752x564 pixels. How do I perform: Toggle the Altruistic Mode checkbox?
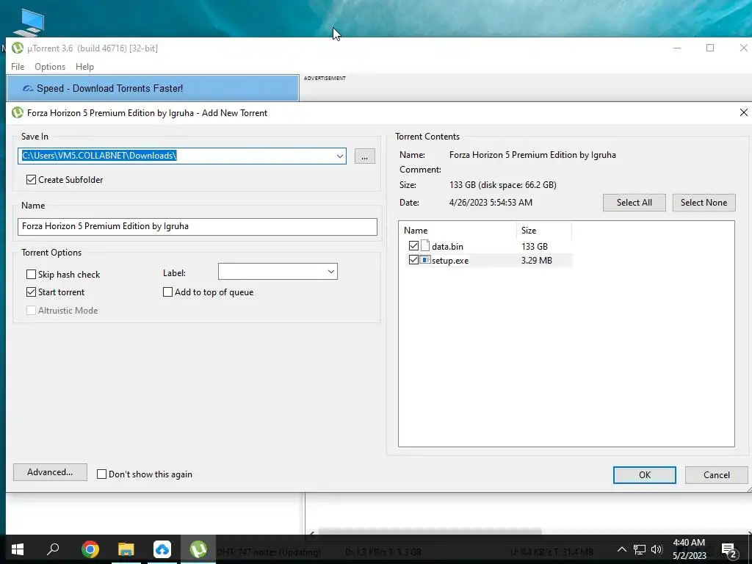click(31, 311)
